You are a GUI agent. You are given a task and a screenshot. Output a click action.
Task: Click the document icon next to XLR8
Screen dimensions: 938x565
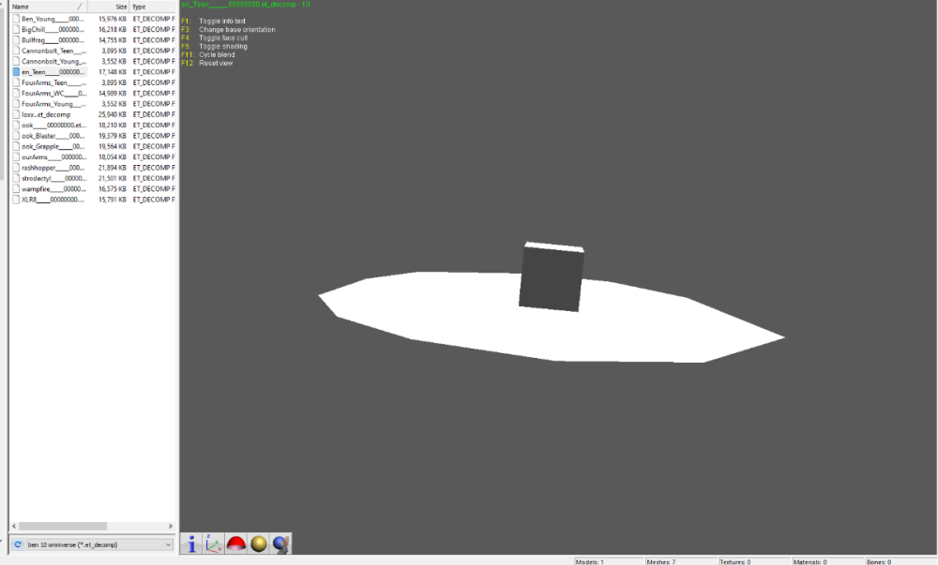tap(16, 199)
